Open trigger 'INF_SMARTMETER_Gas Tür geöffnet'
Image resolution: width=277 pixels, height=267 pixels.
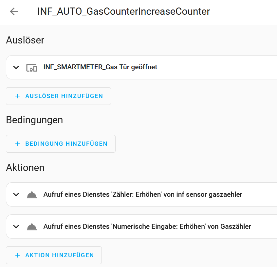pyautogui.click(x=141, y=67)
